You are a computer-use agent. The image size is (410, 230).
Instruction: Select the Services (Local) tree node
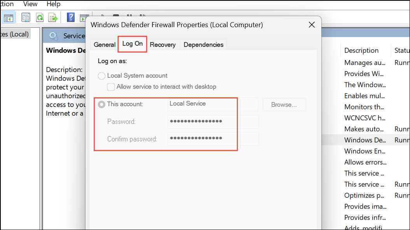tap(15, 34)
